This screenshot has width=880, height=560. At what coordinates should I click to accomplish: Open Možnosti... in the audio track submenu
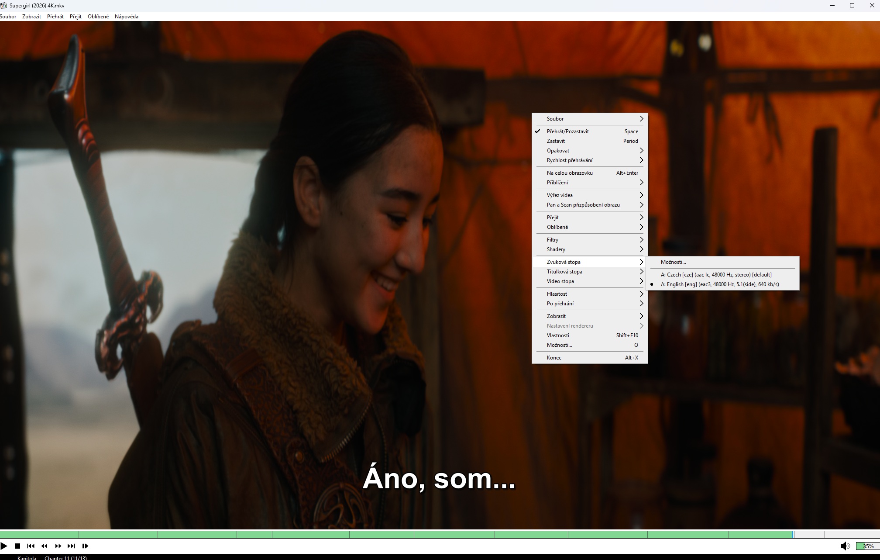point(722,262)
